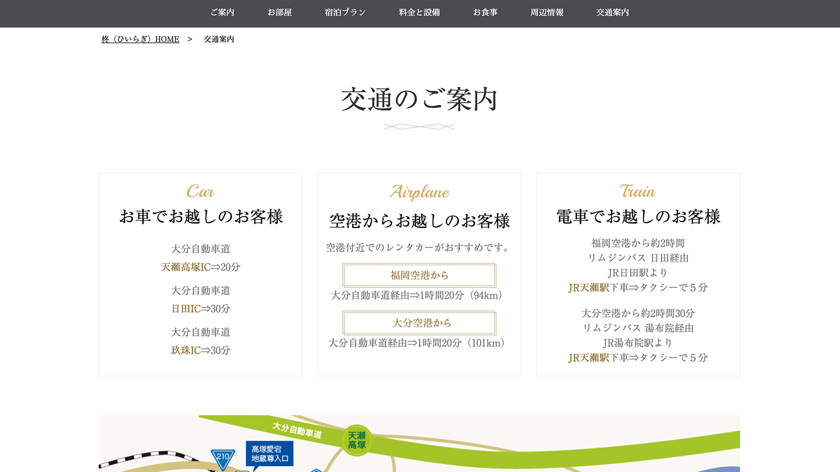Click the 大分空港から boxed button

tap(419, 323)
